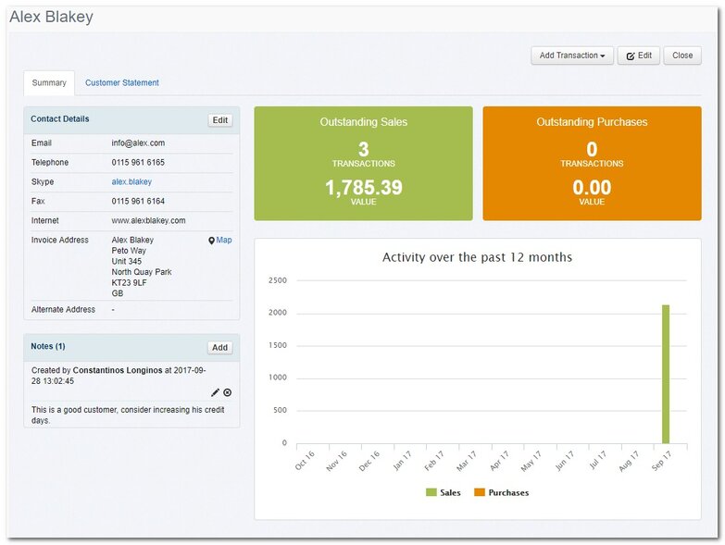The width and height of the screenshot is (725, 545).
Task: Add a new note in Notes panel
Action: pyautogui.click(x=219, y=348)
